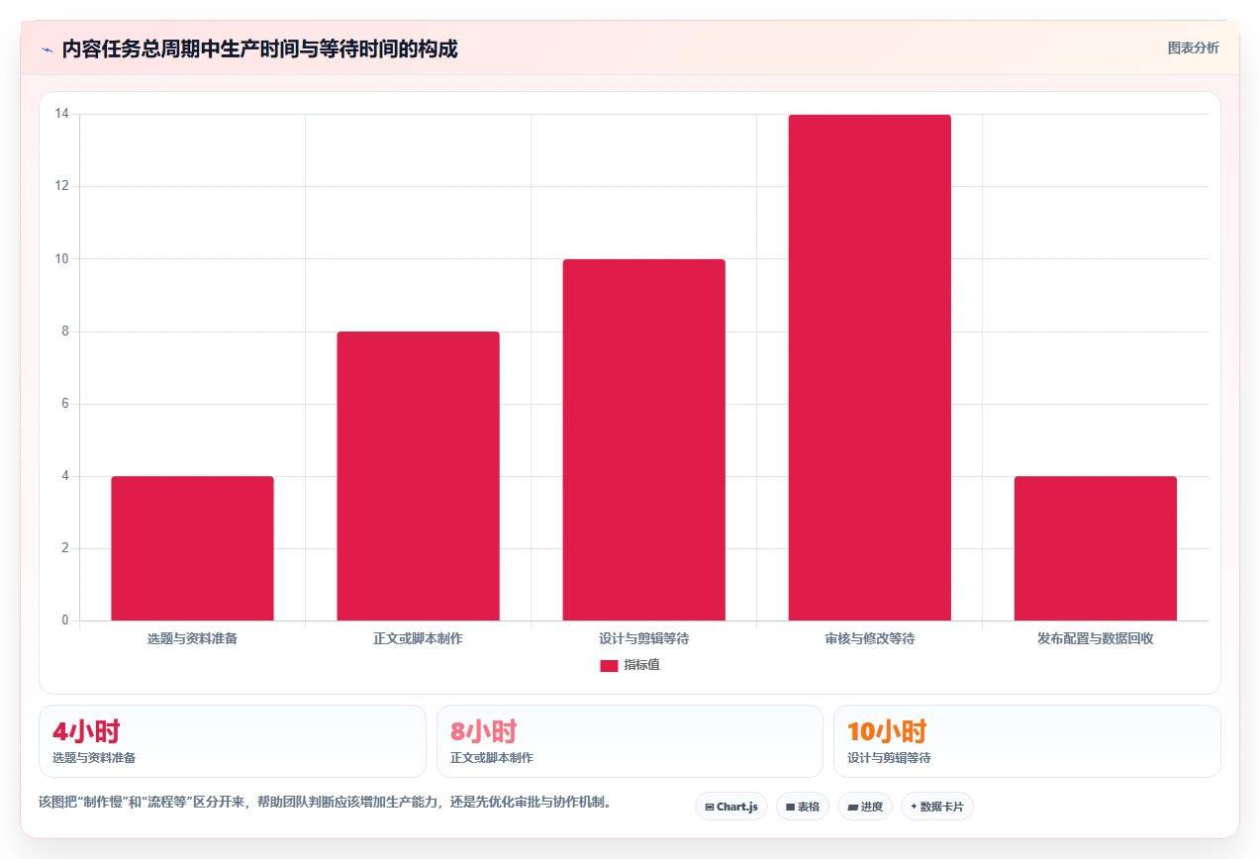Click the y-axis tick value 10
Viewport: 1260px width, 859px height.
(x=61, y=258)
